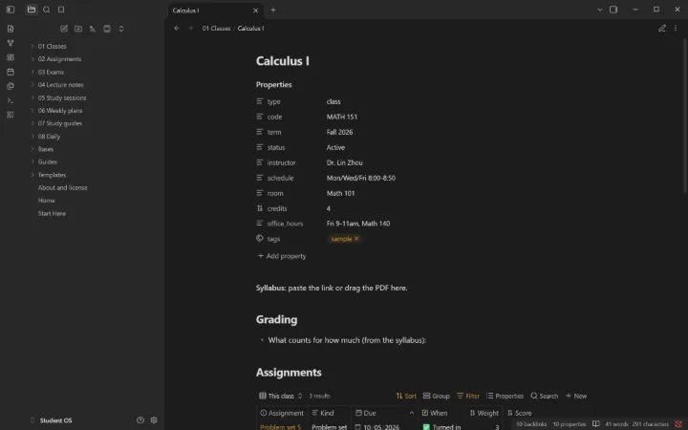Expand the 06 Weekly plans folder
Image resolution: width=688 pixels, height=430 pixels.
[32, 111]
